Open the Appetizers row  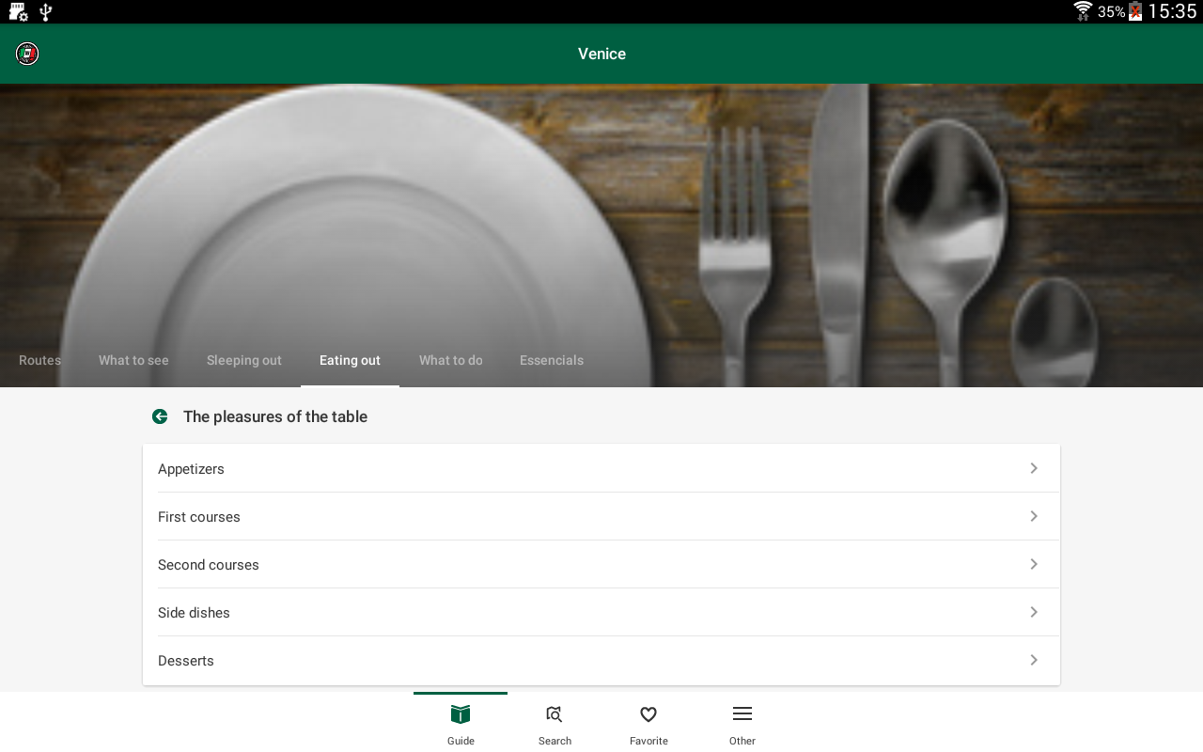601,468
